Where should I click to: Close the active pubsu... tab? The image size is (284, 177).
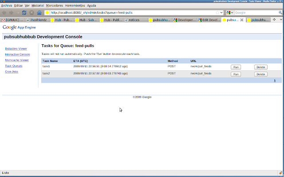pos(242,20)
